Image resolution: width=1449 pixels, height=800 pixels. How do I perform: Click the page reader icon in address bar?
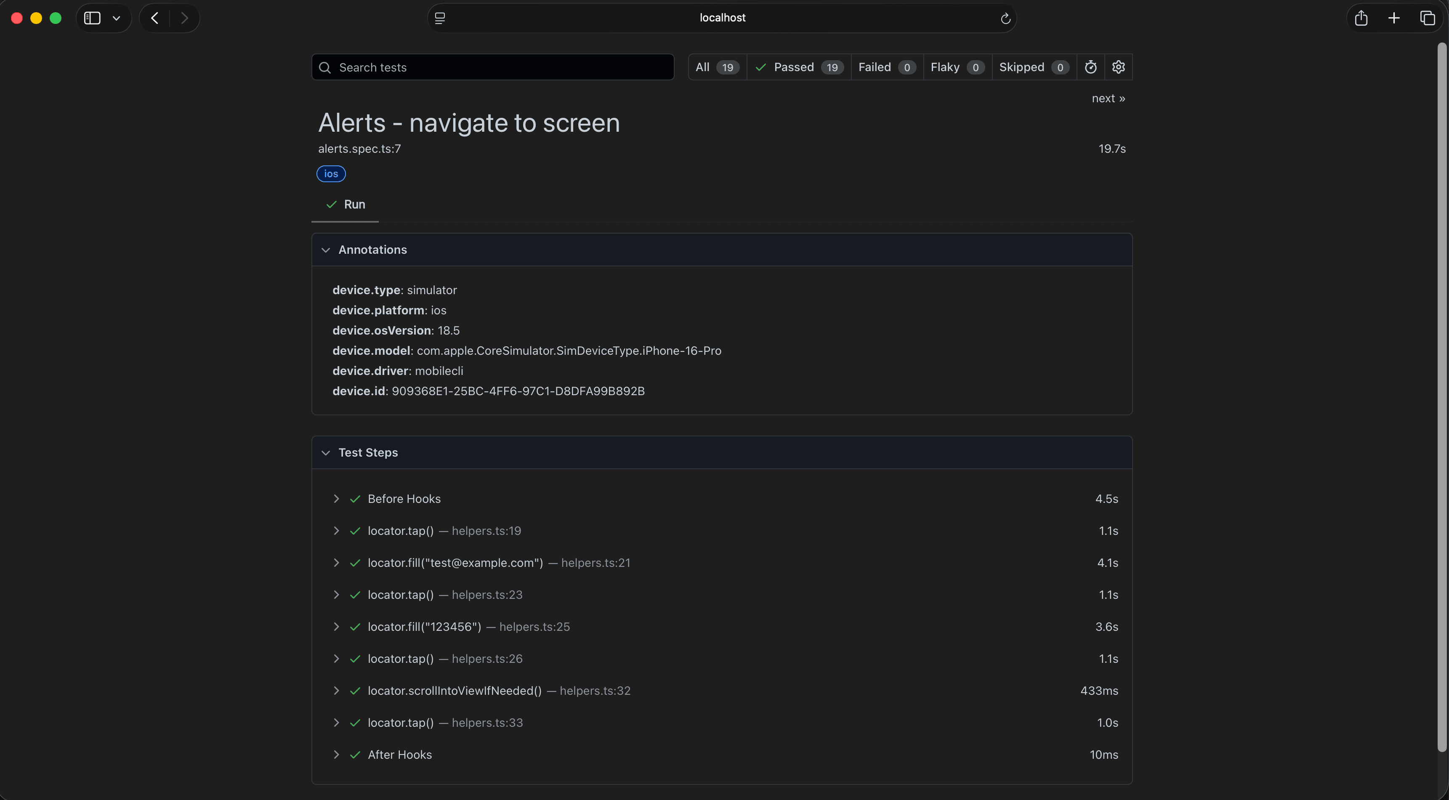tap(440, 18)
